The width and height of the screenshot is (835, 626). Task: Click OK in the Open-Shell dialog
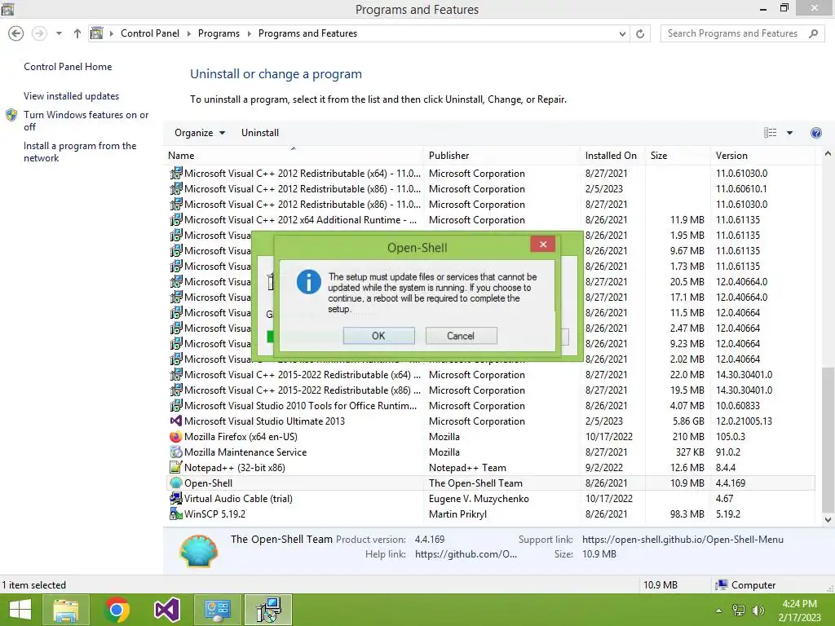378,336
